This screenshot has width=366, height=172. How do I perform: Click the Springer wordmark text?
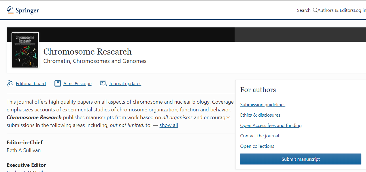(x=27, y=11)
